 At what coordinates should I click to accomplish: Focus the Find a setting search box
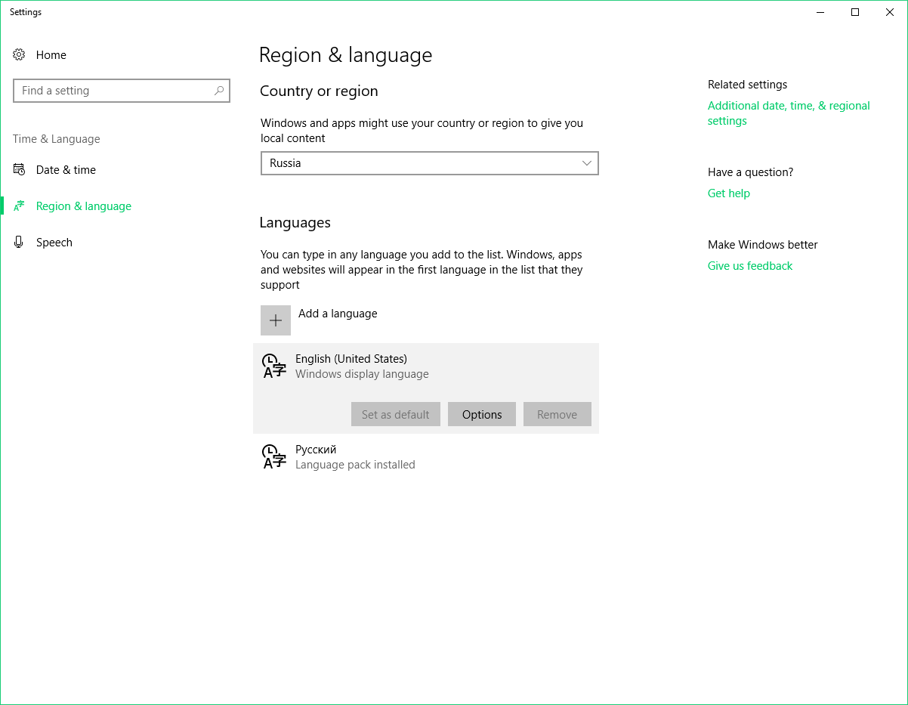122,91
